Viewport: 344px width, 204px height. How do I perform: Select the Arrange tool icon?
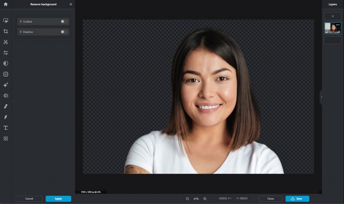[6, 21]
